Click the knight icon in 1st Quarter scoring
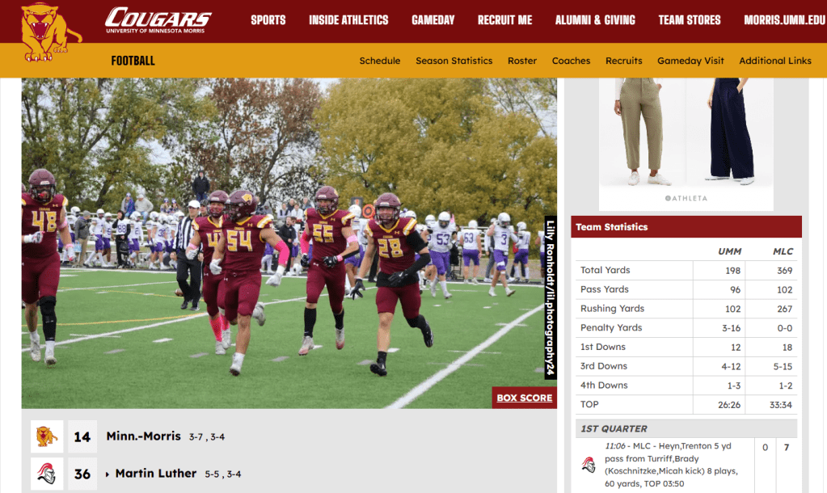Screen dimensions: 827x493 (x=589, y=465)
